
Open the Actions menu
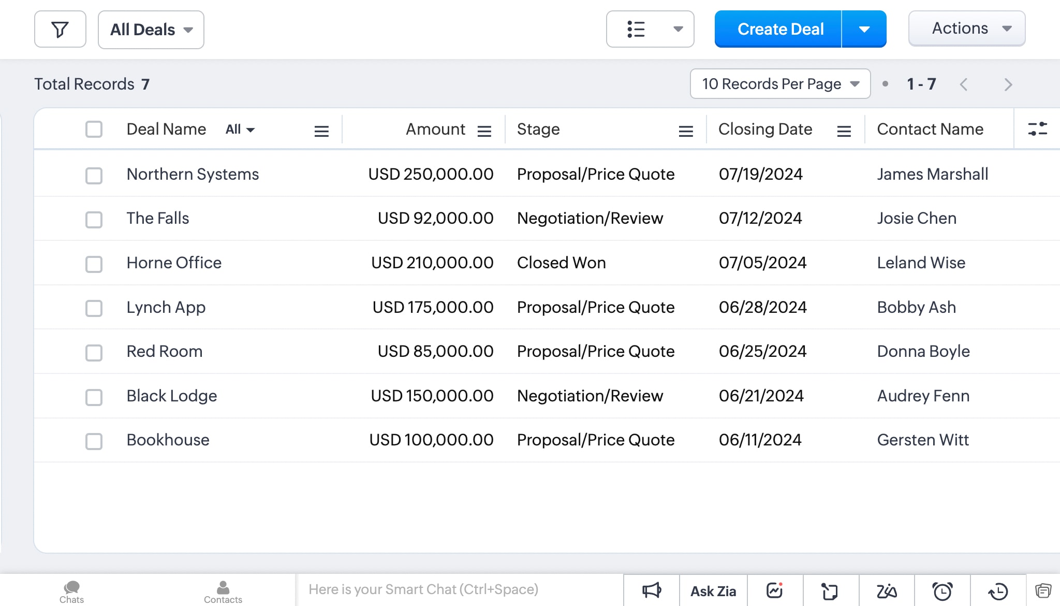[x=966, y=28]
